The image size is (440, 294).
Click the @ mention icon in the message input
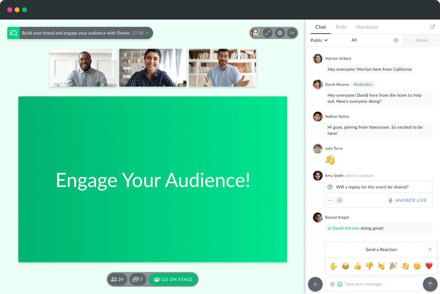[x=332, y=284]
